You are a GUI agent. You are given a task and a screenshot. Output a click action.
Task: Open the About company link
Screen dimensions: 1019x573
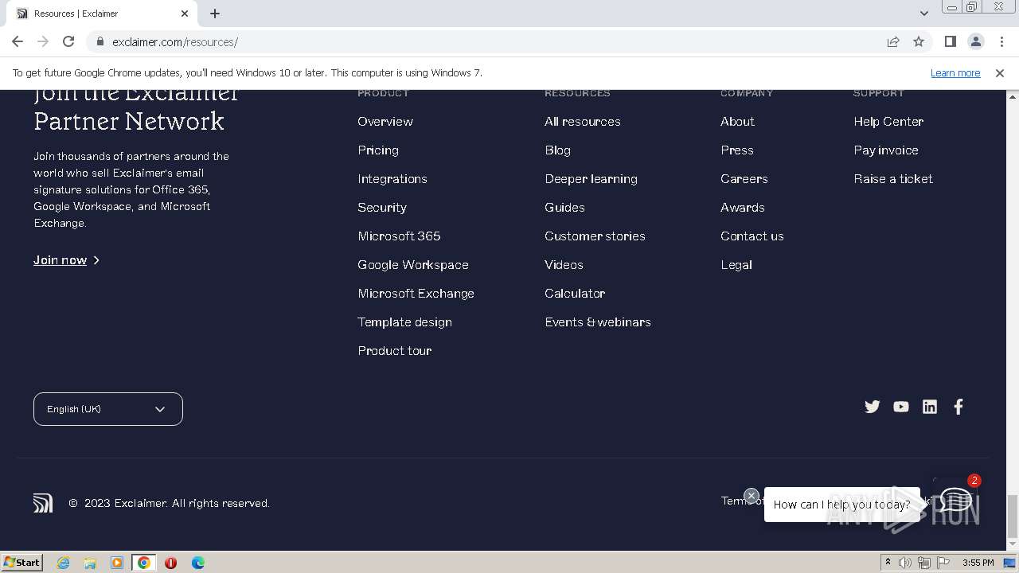tap(738, 122)
